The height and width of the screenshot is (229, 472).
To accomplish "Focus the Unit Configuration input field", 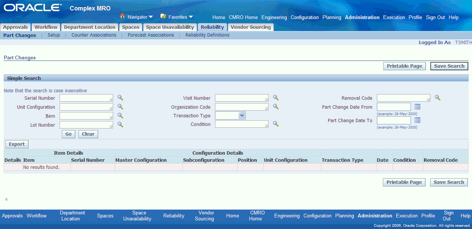I will 86,107.
